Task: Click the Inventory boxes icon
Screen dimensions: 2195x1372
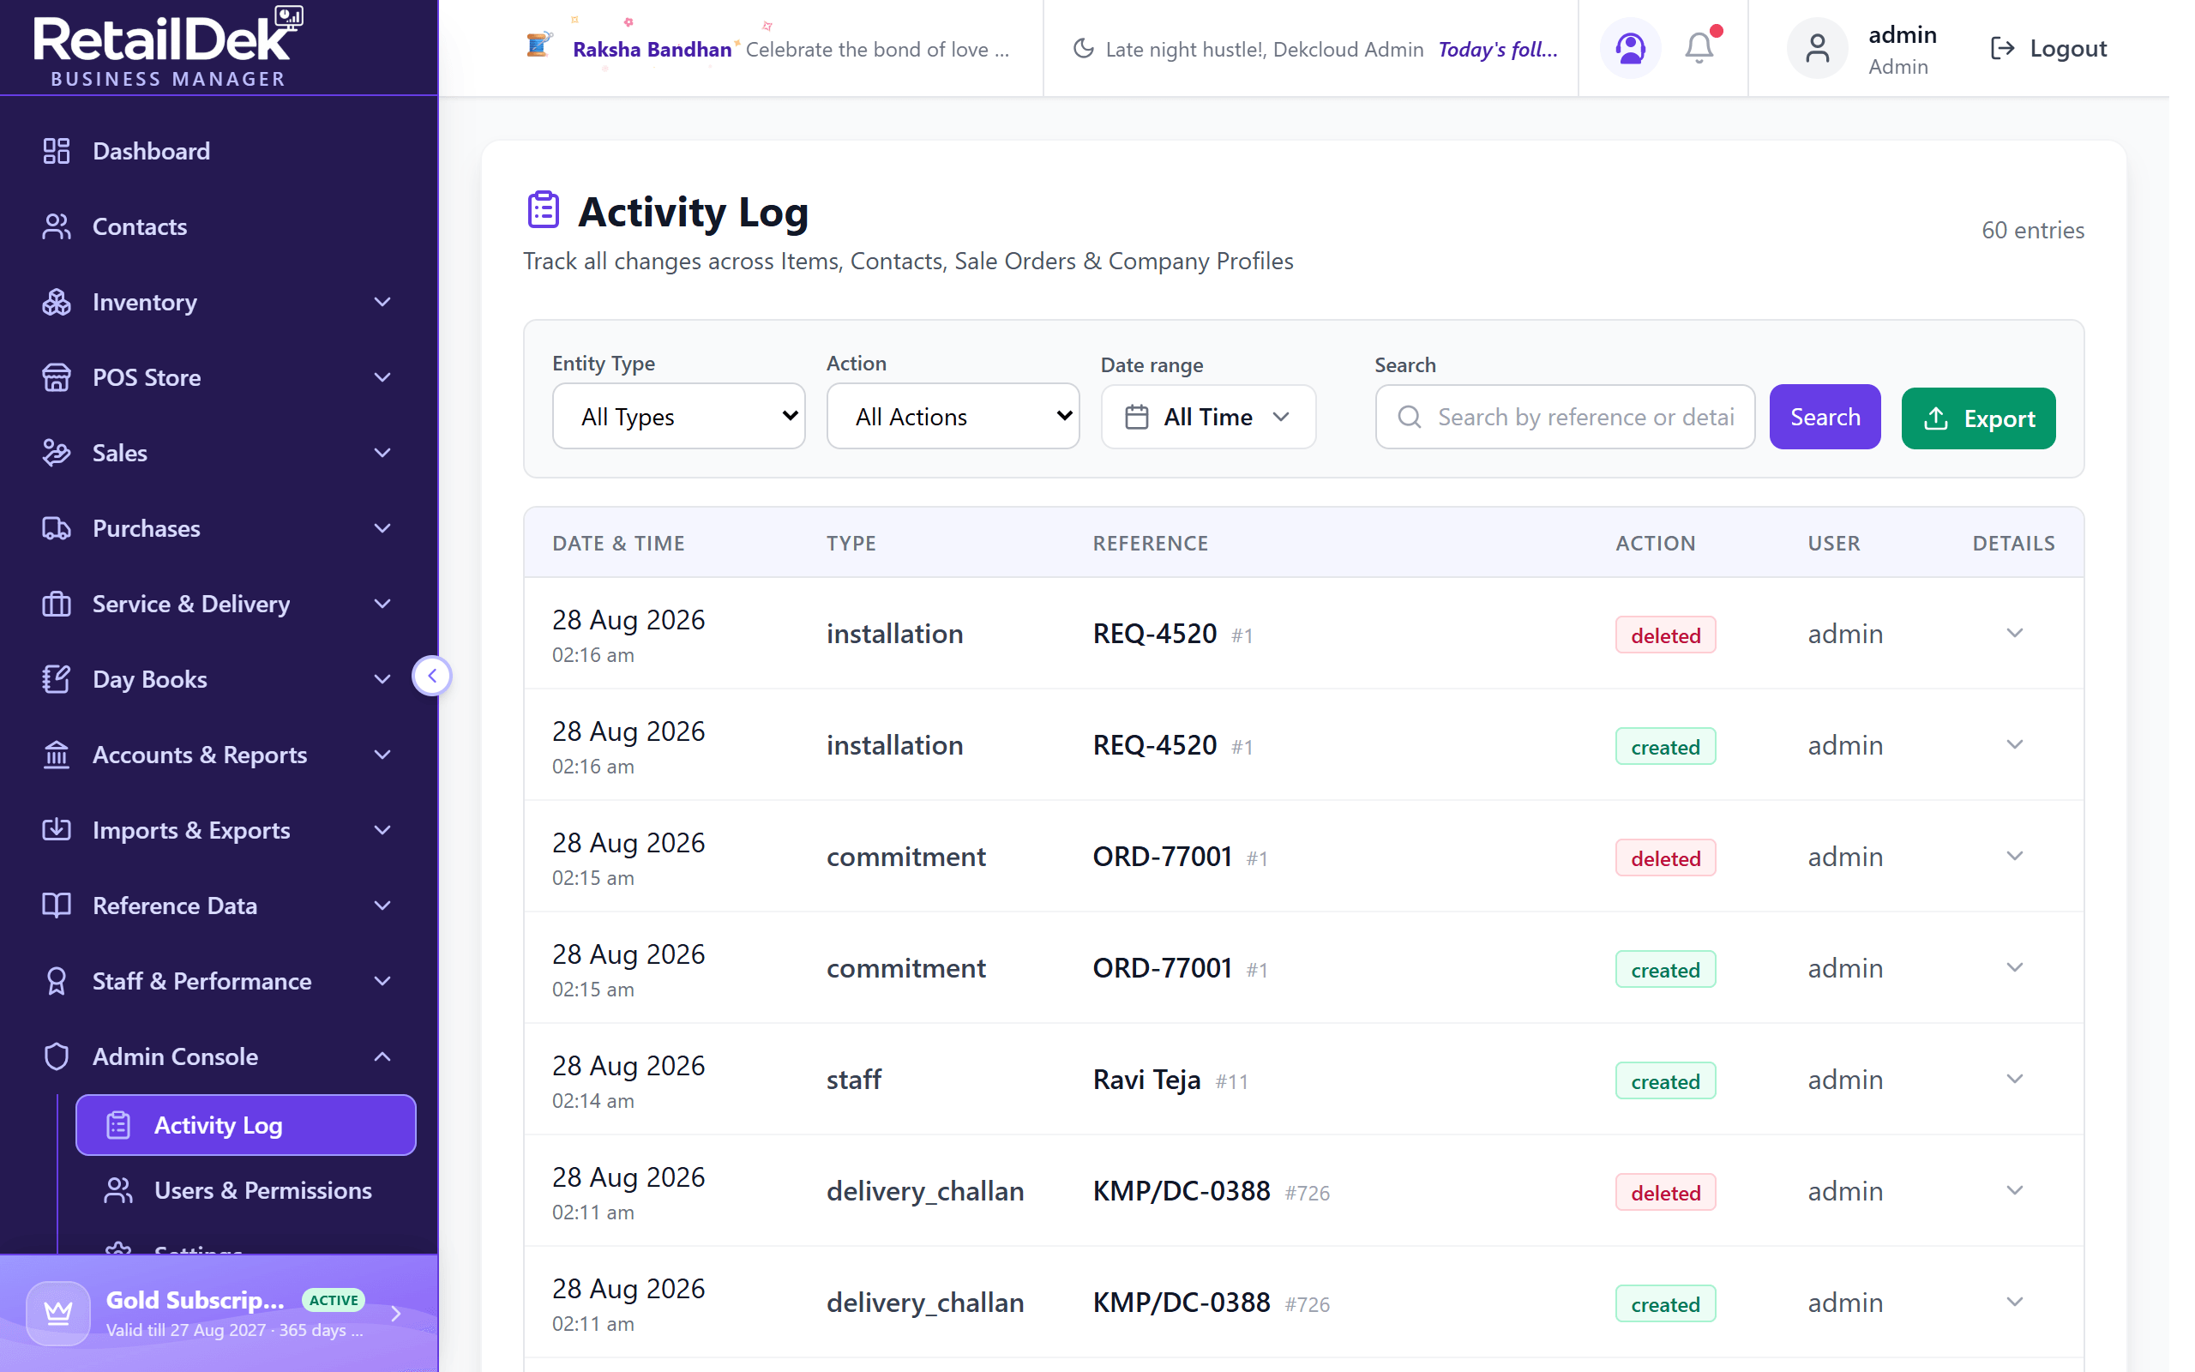Action: tap(57, 301)
